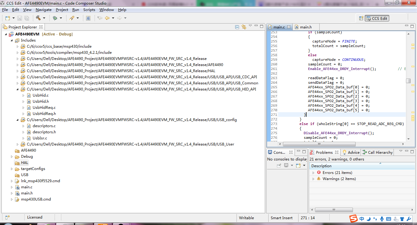
Task: Select UsbIsr.c in the project tree
Action: point(40,138)
